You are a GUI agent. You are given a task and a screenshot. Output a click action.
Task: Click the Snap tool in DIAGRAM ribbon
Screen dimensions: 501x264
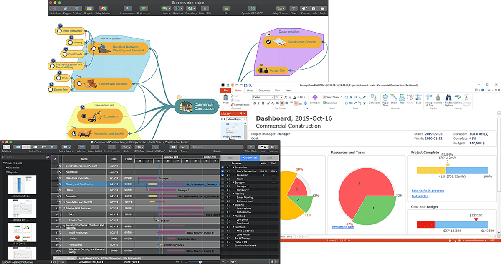(x=418, y=99)
